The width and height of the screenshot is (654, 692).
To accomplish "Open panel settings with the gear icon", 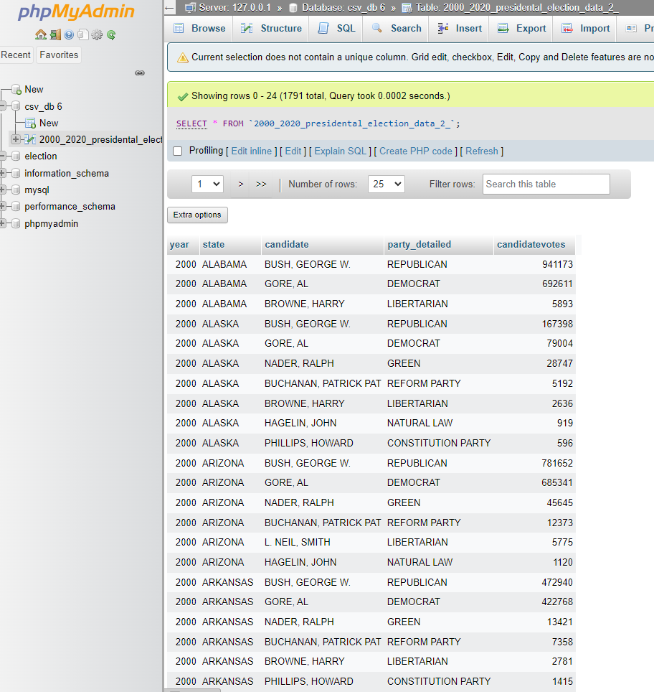I will click(97, 35).
